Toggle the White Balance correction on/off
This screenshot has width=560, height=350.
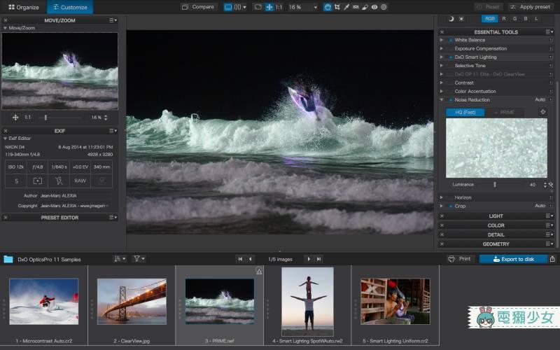pyautogui.click(x=450, y=41)
